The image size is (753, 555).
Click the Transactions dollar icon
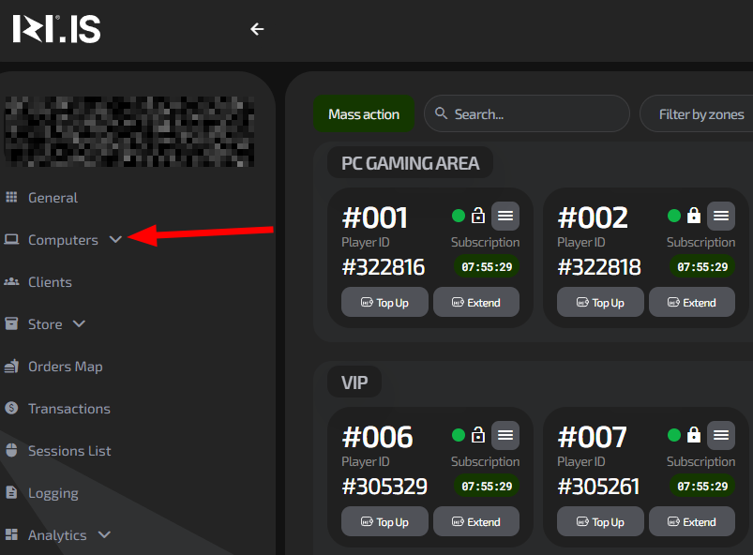tap(11, 409)
